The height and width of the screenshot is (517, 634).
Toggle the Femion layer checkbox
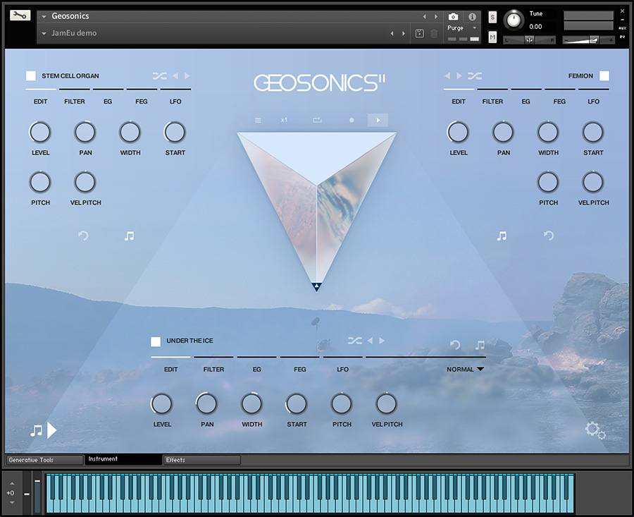pyautogui.click(x=604, y=76)
